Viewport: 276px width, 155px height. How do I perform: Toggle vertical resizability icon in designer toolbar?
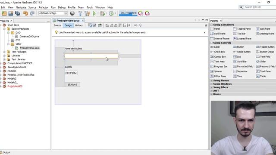click(140, 25)
